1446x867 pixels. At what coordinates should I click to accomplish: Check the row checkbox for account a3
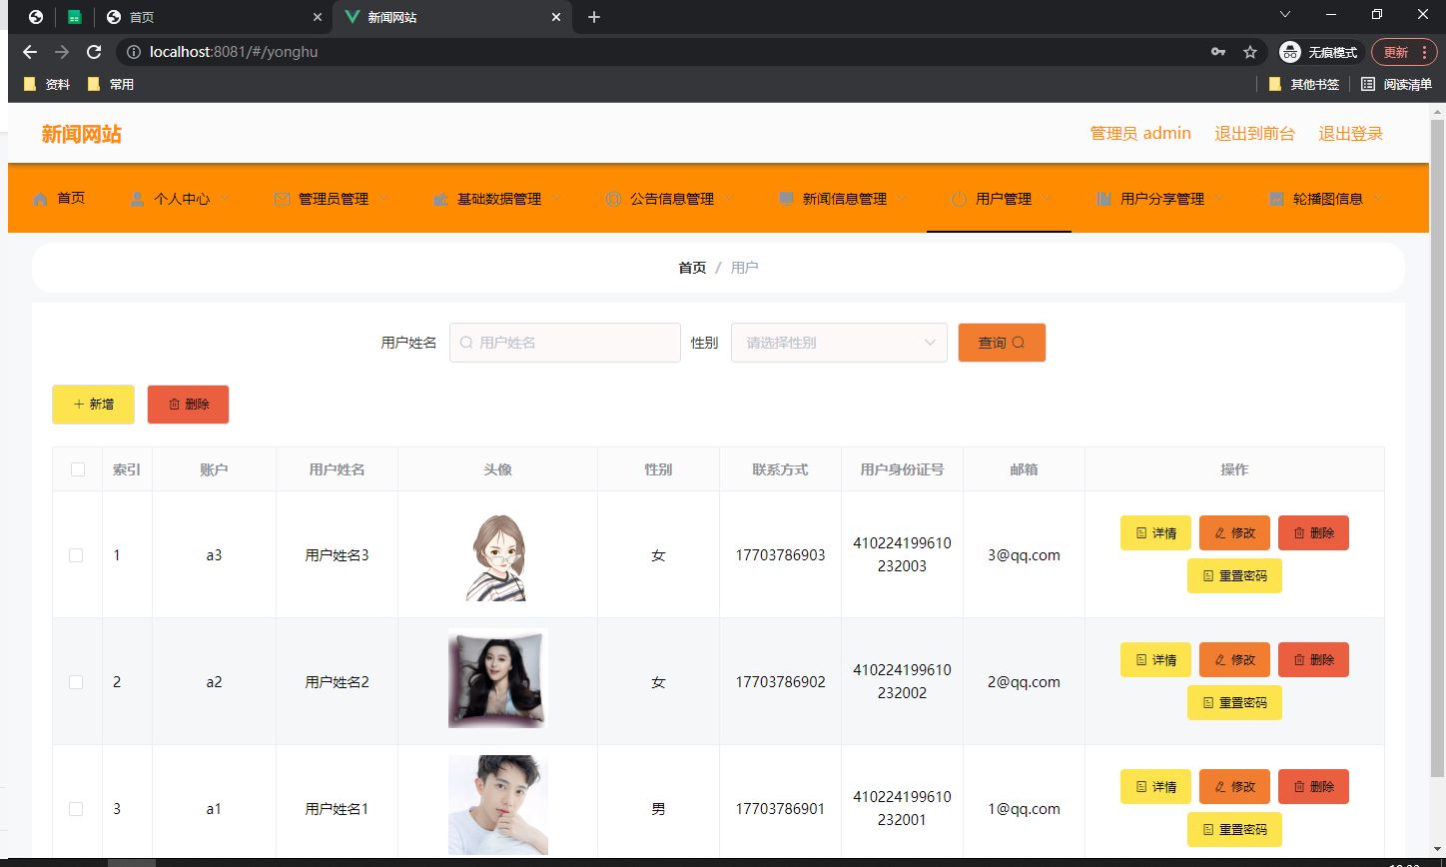pyautogui.click(x=76, y=555)
